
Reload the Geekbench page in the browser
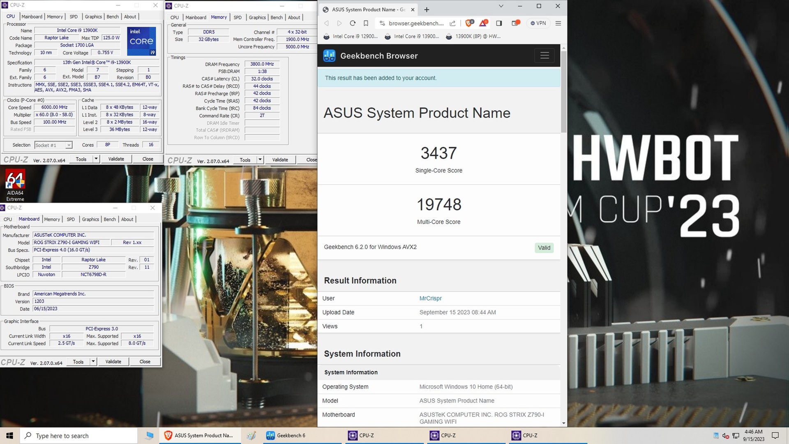pos(353,23)
